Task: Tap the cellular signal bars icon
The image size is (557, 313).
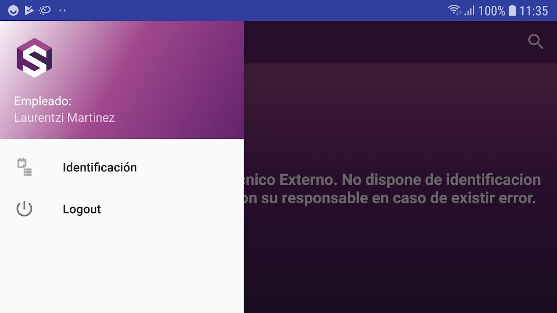Action: coord(469,11)
